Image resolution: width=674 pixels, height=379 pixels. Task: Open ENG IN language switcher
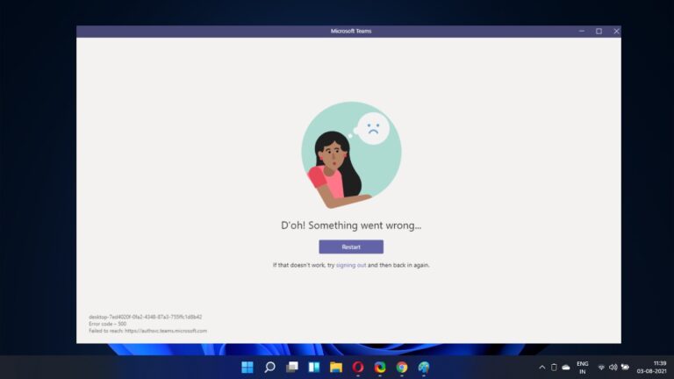coord(582,367)
